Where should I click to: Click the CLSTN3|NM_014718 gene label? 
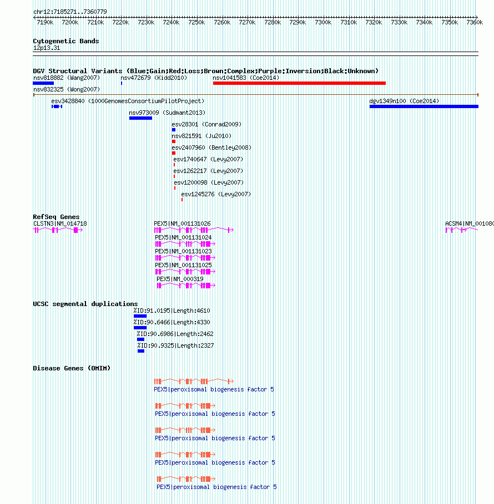click(60, 223)
